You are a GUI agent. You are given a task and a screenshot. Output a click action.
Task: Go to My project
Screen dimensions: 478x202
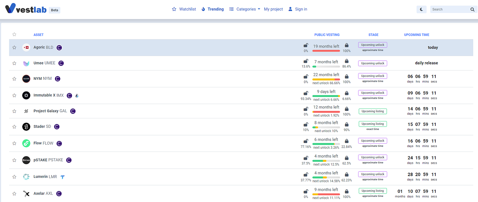coord(273,9)
